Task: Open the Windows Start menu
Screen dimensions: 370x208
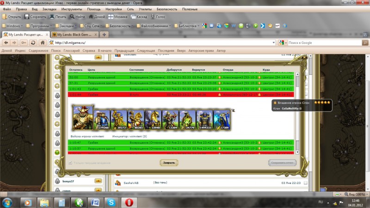Action: [7, 203]
